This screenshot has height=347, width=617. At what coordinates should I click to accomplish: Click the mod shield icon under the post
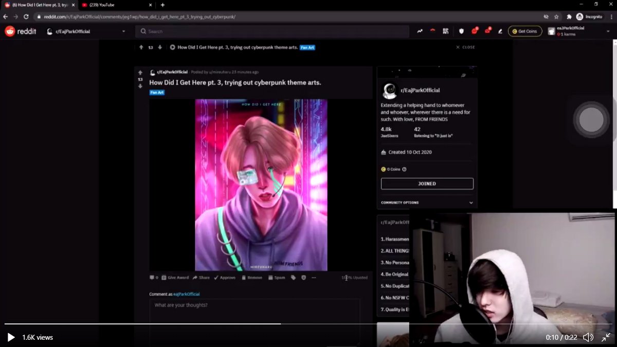tap(303, 278)
